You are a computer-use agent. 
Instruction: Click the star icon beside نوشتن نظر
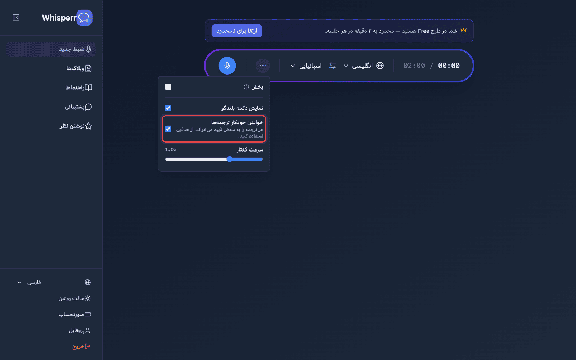(89, 126)
